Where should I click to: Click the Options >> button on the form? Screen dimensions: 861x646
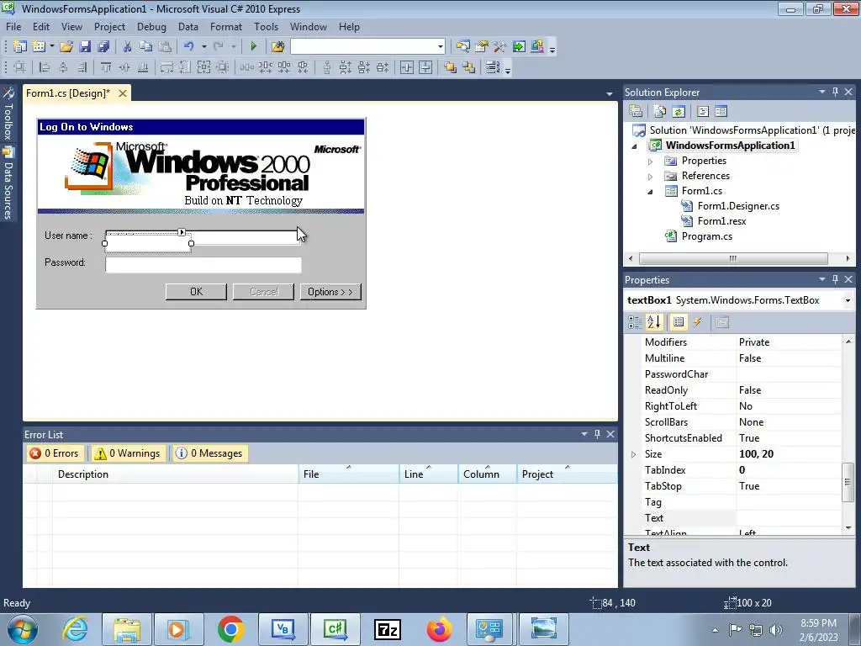pos(330,292)
